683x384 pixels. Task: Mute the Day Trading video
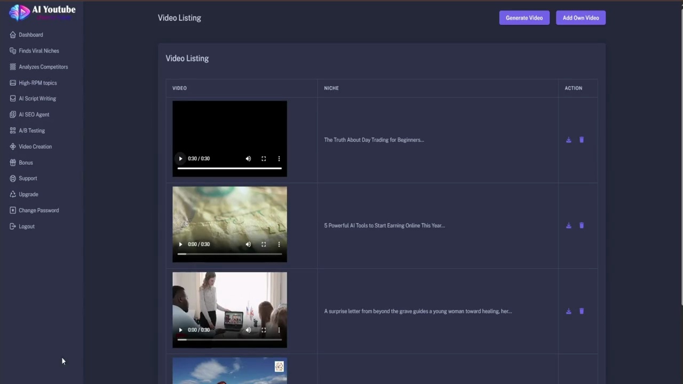pos(248,158)
